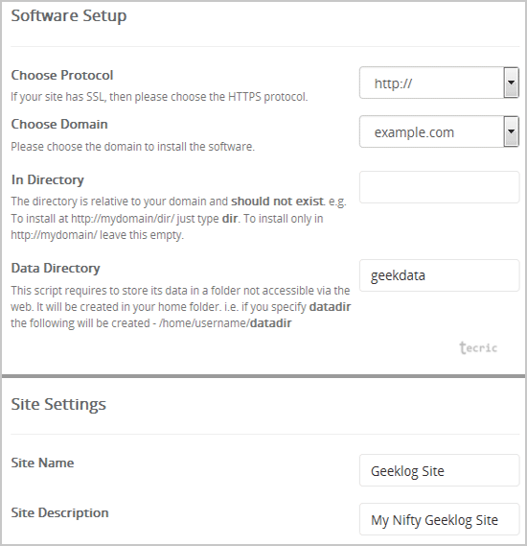This screenshot has height=546, width=527.
Task: Click the SSL HTTPS protocol hint text
Action: coord(159,97)
